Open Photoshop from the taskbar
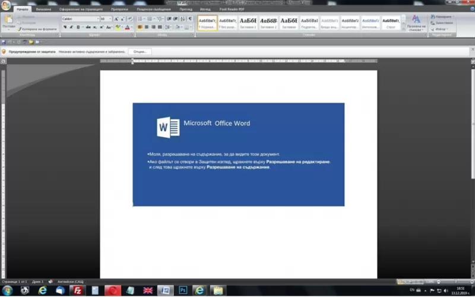 click(x=183, y=290)
